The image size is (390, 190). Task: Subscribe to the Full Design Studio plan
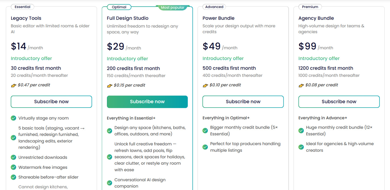coord(147,102)
